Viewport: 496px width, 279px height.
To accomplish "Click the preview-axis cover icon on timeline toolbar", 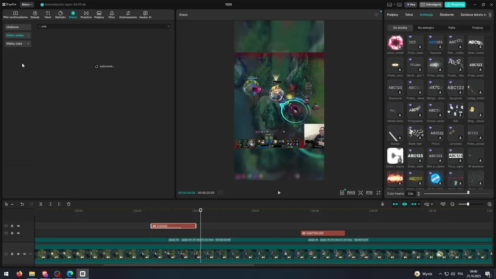I will [x=443, y=204].
